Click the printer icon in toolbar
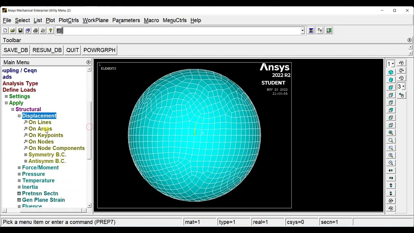Viewport: 414px width, 233px height. (x=36, y=30)
